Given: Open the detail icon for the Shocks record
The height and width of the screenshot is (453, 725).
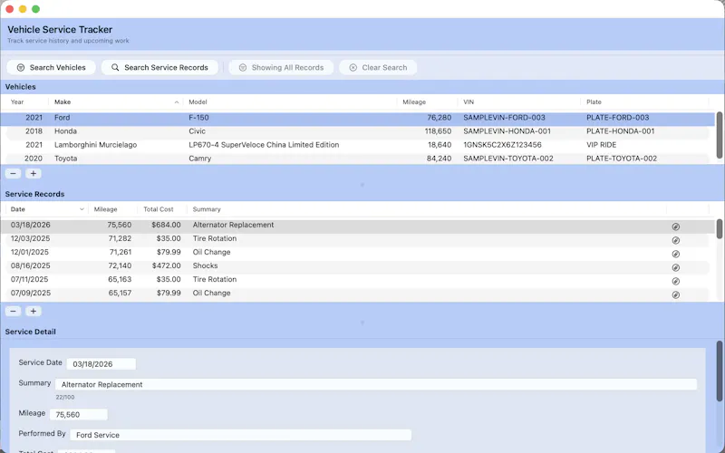Looking at the screenshot, I should [675, 267].
